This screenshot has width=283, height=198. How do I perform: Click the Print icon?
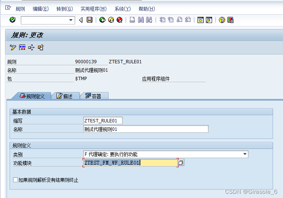click(x=132, y=20)
